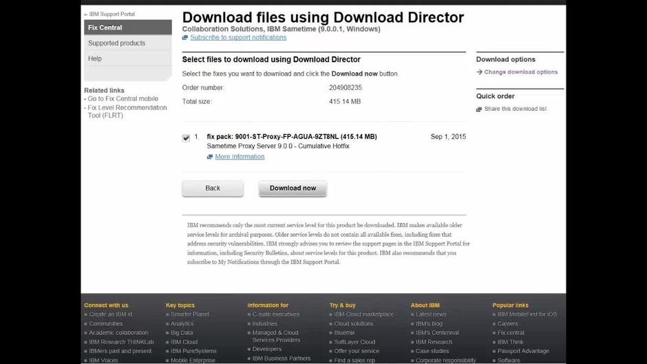Open IBM MobileFirst for iOS link
The width and height of the screenshot is (647, 364).
(x=527, y=314)
